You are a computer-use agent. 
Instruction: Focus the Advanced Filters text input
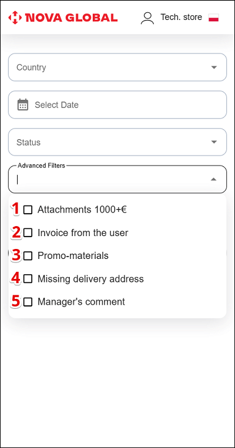click(112, 180)
